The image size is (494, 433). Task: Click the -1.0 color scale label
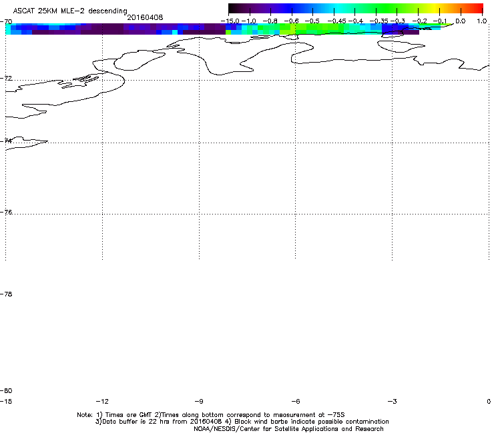pos(249,21)
